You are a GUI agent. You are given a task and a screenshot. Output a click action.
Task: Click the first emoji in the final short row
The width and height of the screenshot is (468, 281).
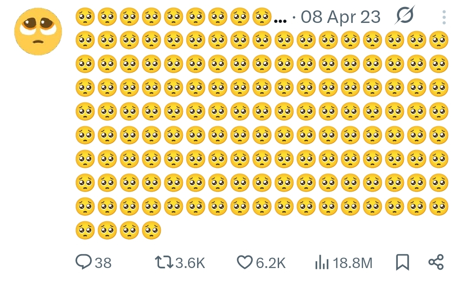85,230
